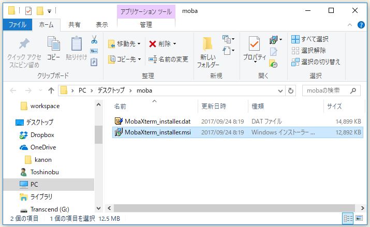Open the address bar history dropdown
This screenshot has width=370, height=227.
[x=280, y=91]
